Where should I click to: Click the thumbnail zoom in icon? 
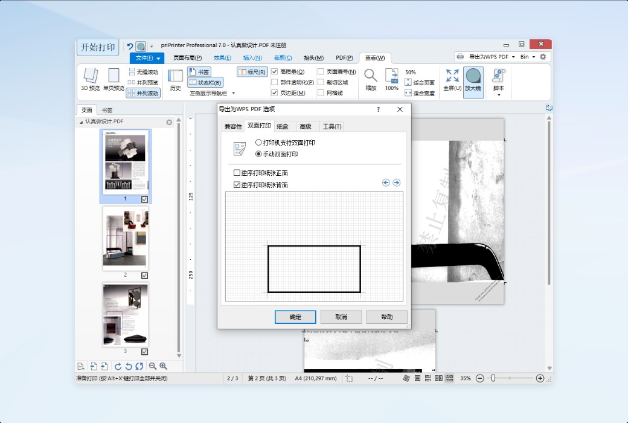point(164,366)
